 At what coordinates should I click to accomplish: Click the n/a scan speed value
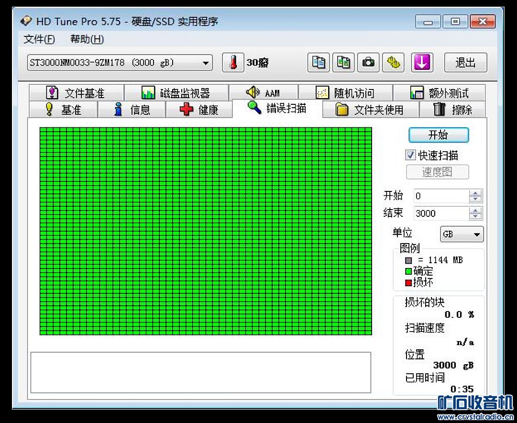point(465,343)
